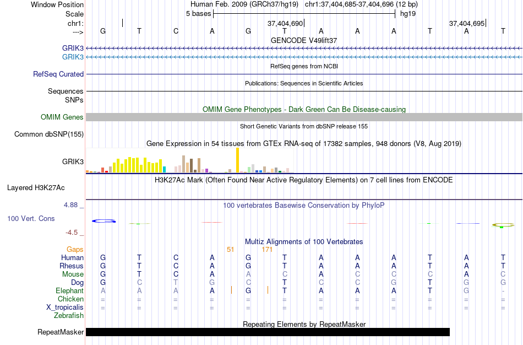Viewport: 523px width, 345px height.
Task: Click the RepeatMasker track label
Action: tap(61, 332)
